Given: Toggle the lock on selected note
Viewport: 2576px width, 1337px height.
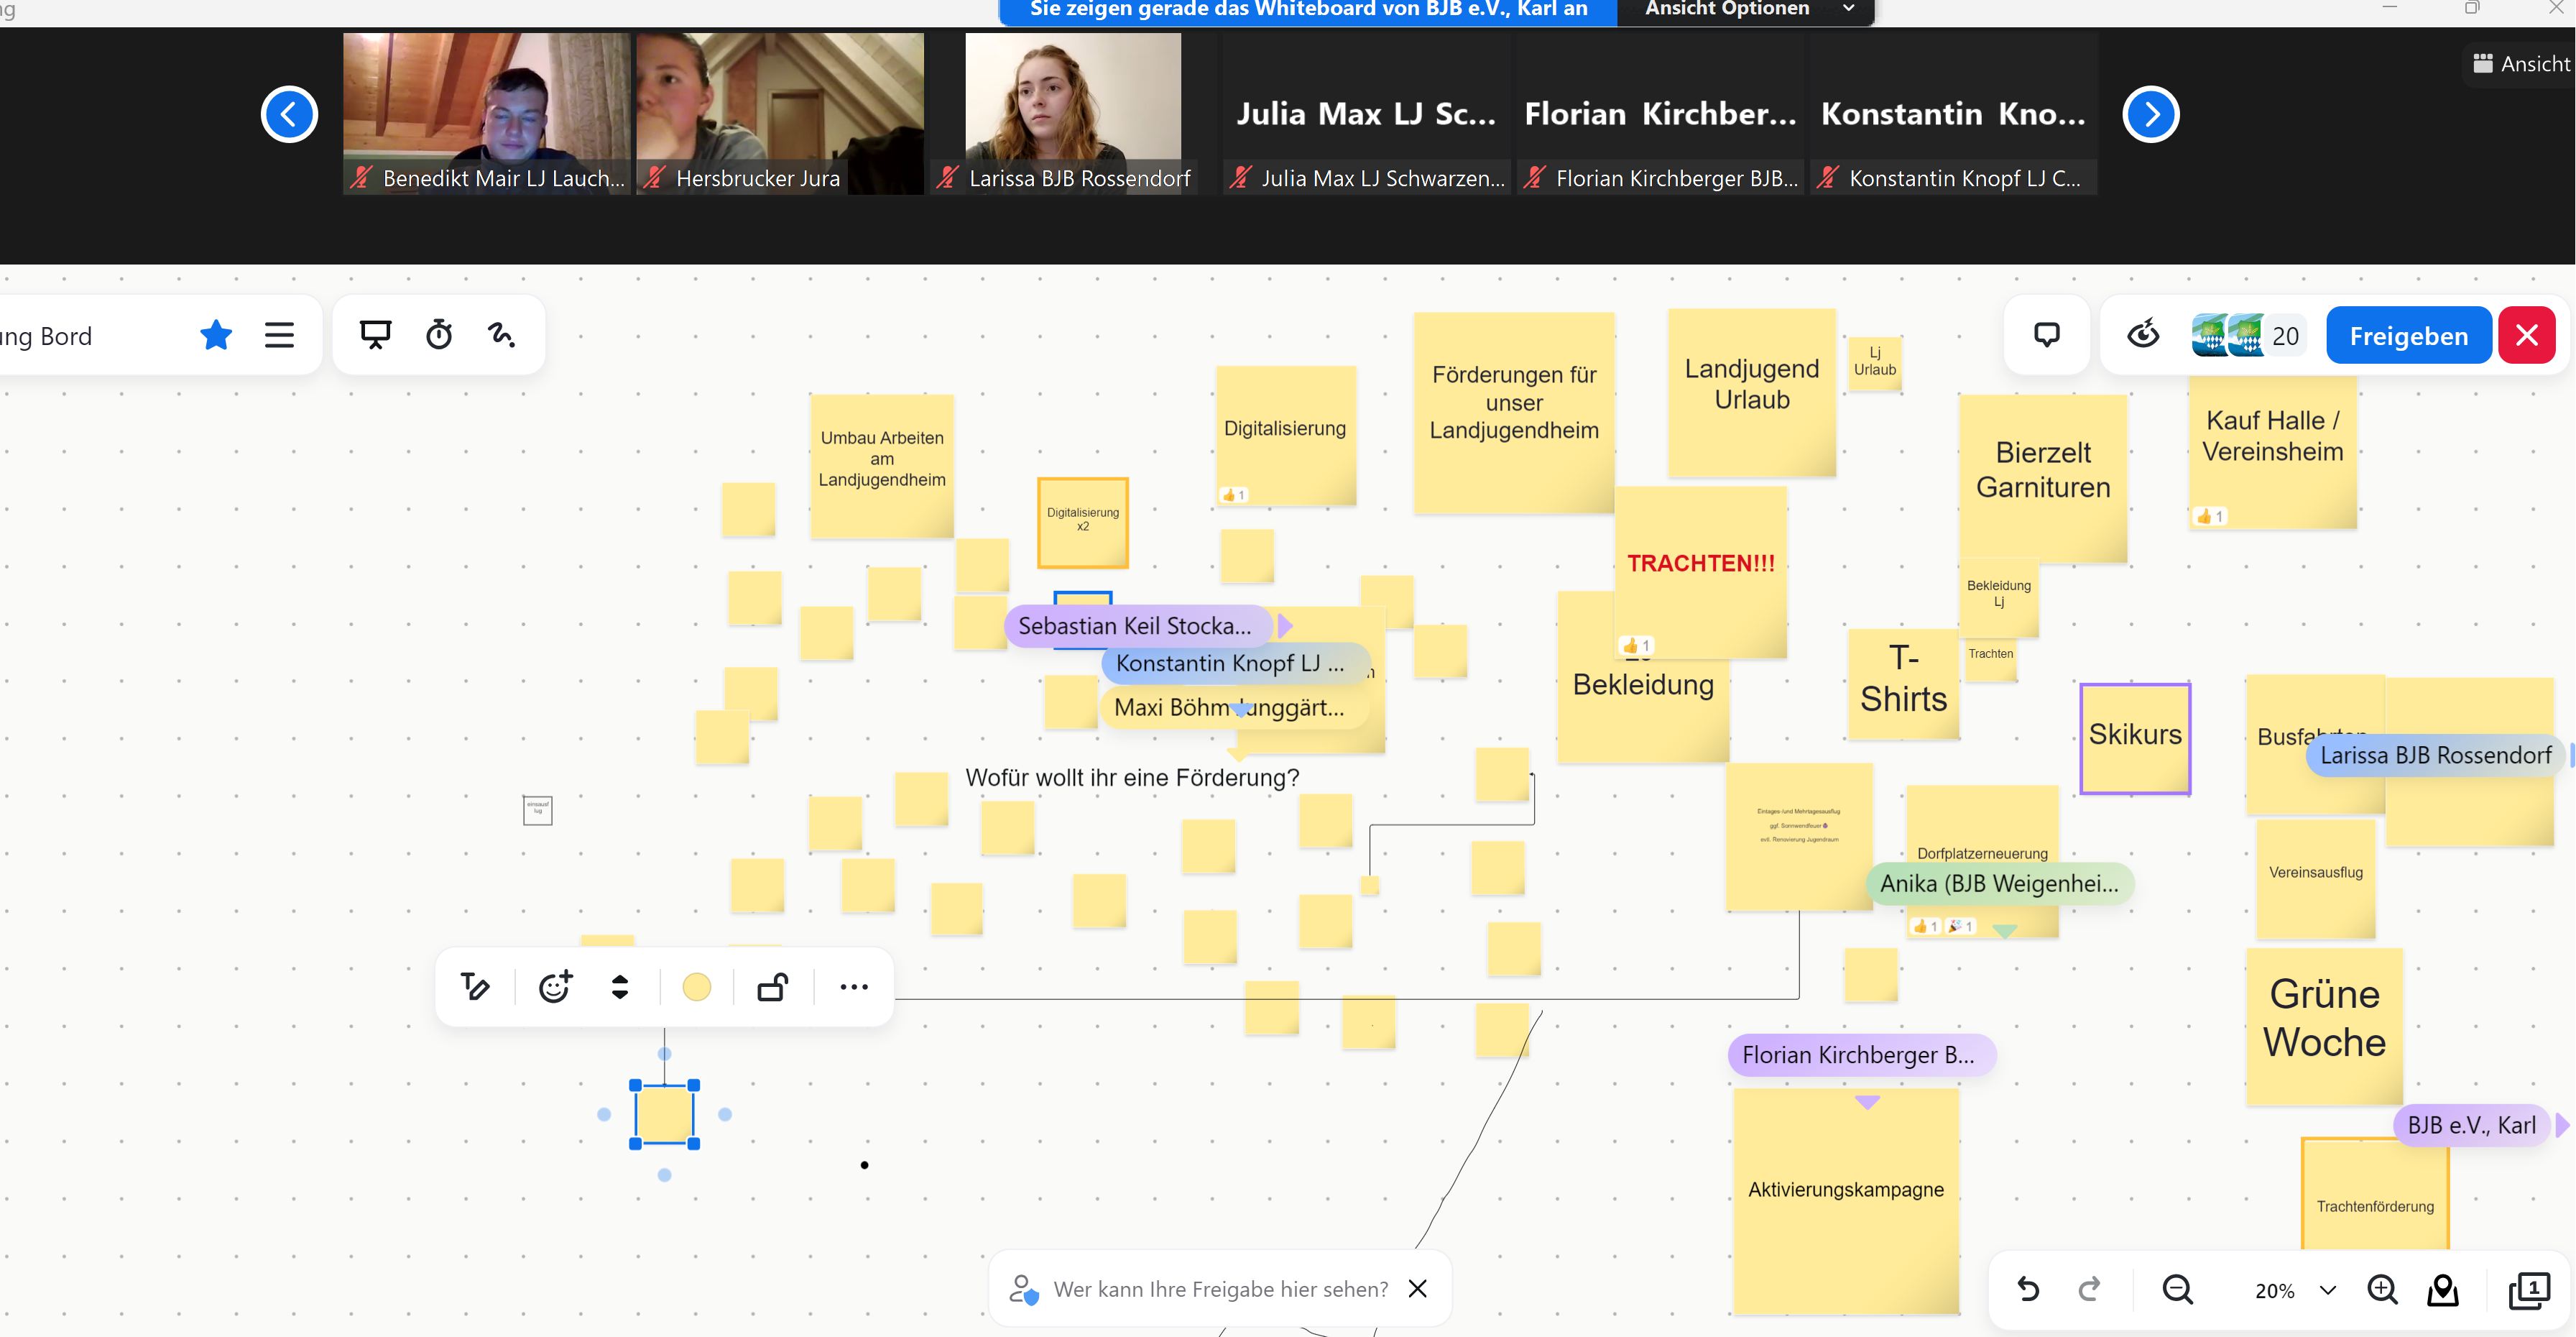Looking at the screenshot, I should tap(772, 987).
